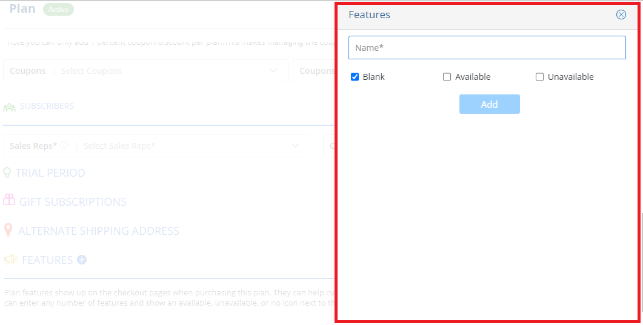Click the gift box icon for Gift Subscriptions
This screenshot has width=643, height=325.
9,200
